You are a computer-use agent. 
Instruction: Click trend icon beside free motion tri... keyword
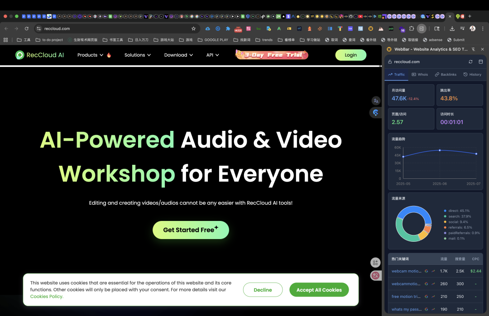(x=433, y=297)
